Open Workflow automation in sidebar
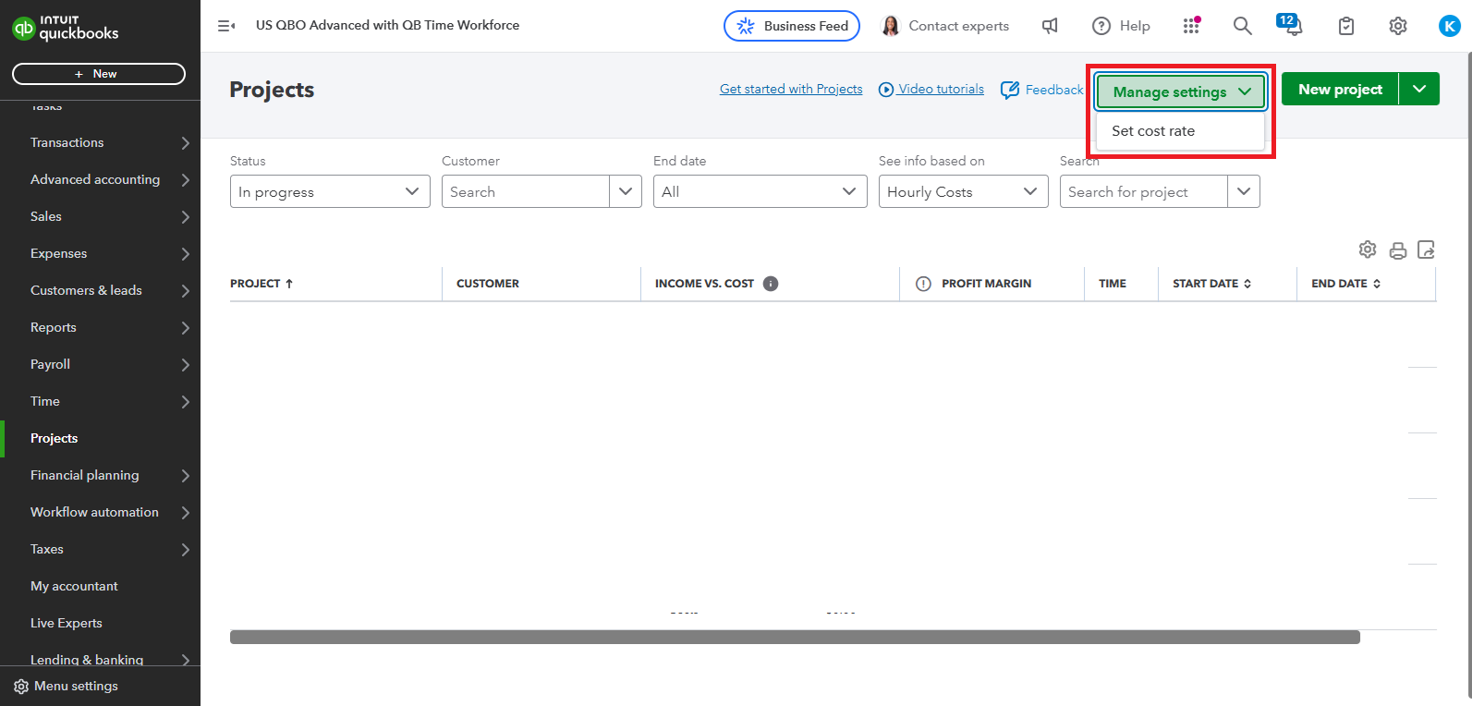Screen dimensions: 1472x706 [x=100, y=512]
